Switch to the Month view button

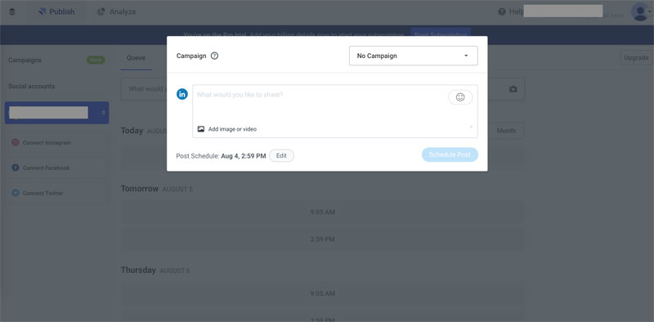pyautogui.click(x=506, y=131)
